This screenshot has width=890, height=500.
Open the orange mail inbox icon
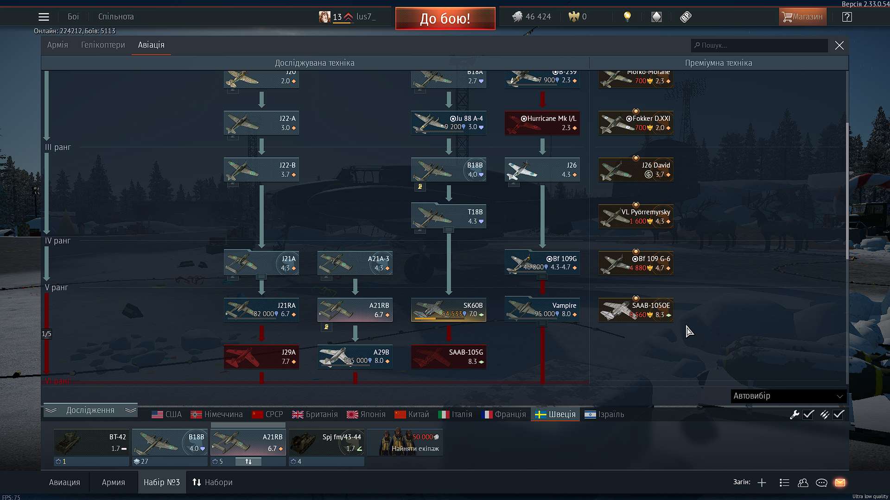tap(840, 482)
